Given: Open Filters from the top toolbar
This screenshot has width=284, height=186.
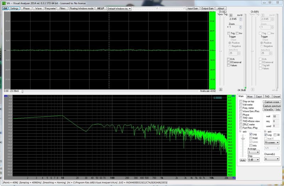Looking at the screenshot, I should tap(62, 8).
